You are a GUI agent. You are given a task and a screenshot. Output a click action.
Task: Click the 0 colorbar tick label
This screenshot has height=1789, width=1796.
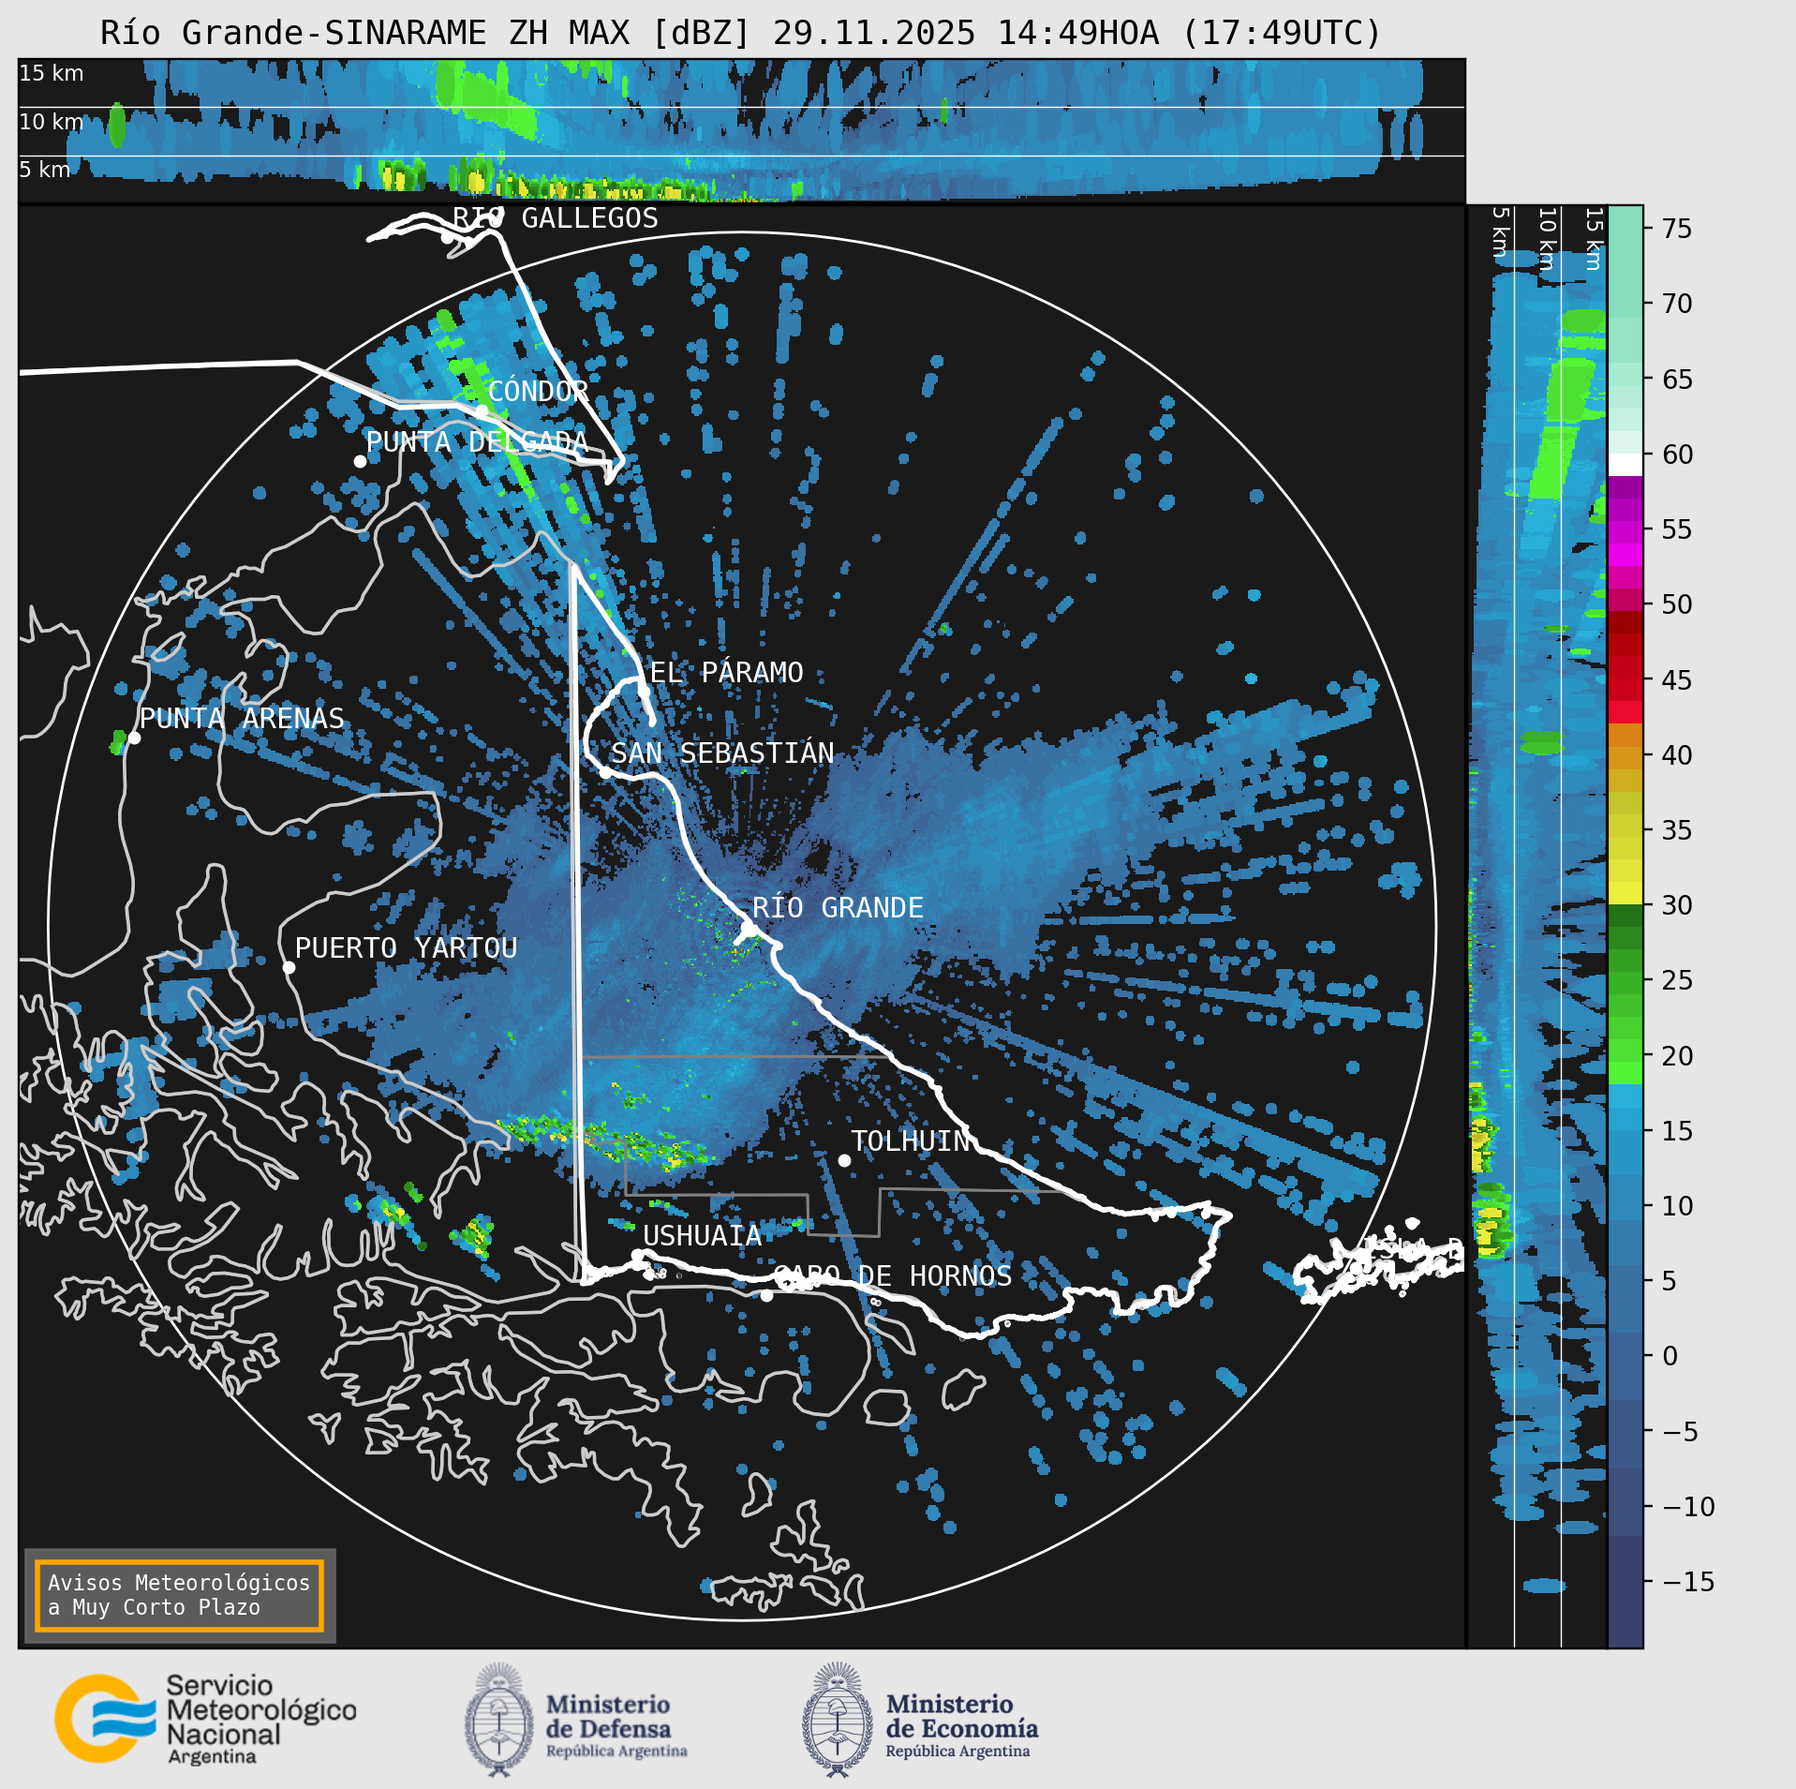[x=1670, y=1356]
